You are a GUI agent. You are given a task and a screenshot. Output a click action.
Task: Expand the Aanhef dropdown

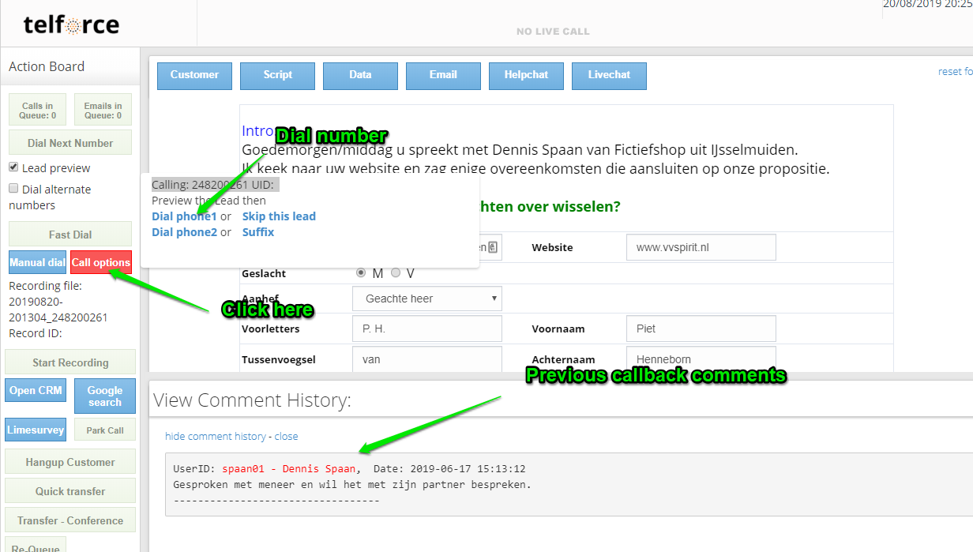[426, 299]
